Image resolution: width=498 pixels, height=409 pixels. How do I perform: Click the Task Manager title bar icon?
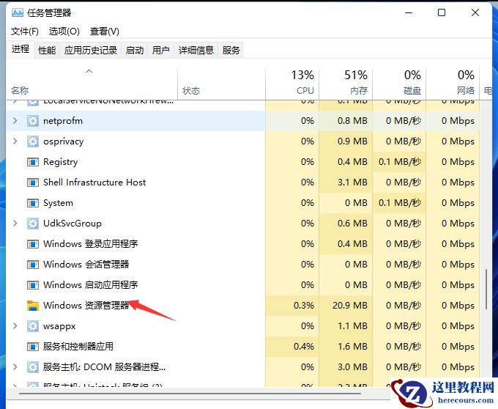click(x=17, y=12)
